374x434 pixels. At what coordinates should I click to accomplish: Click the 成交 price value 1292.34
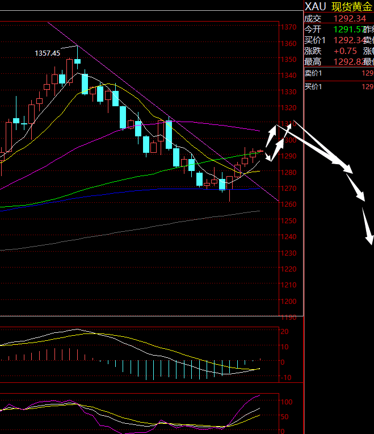tap(350, 19)
